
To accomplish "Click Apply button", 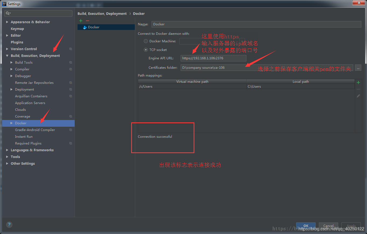I will tap(351, 226).
